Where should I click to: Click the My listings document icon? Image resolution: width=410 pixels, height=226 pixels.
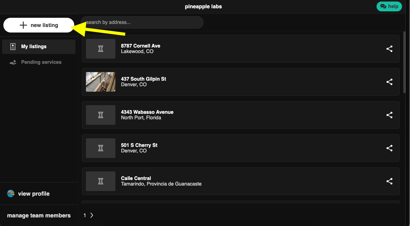click(x=13, y=47)
